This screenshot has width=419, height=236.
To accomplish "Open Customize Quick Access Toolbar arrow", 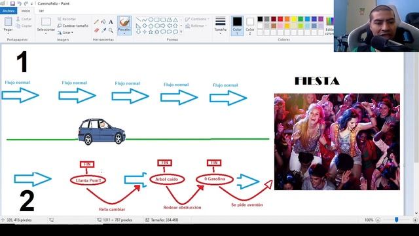I will pos(31,4).
